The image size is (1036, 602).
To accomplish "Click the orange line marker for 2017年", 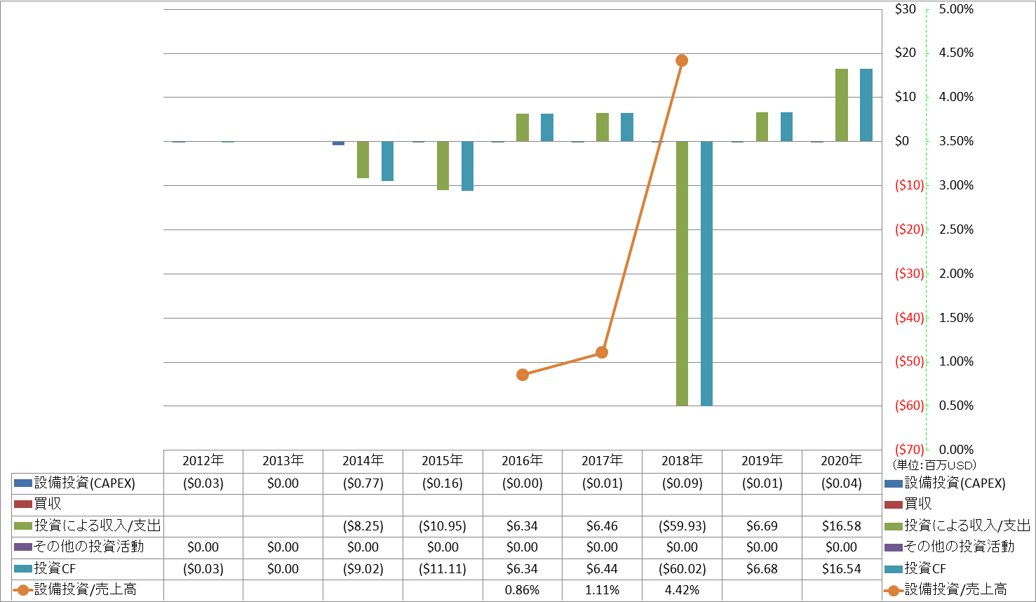I will tap(602, 352).
